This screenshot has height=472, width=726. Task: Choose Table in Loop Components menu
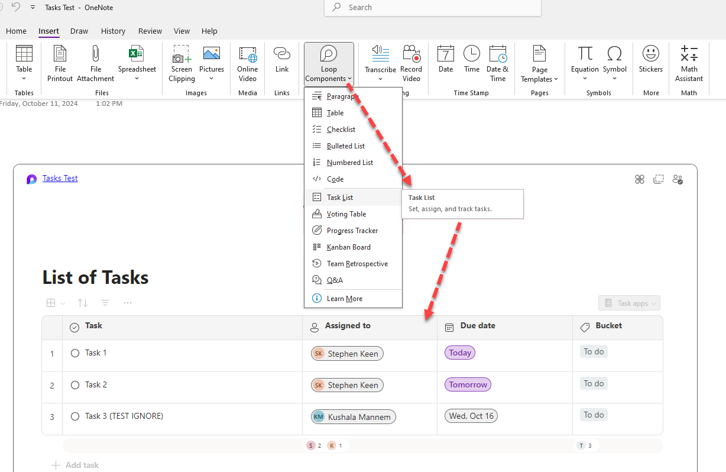[353, 113]
